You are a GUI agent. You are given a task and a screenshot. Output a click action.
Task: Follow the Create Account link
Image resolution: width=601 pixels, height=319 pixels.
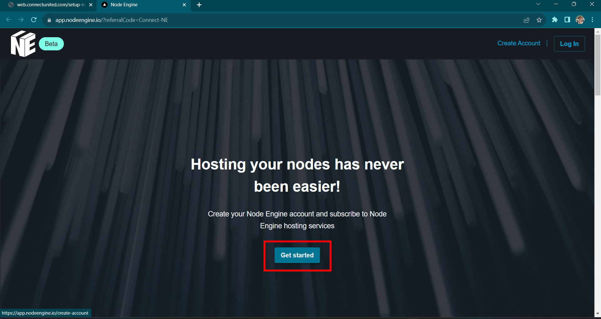coord(519,43)
